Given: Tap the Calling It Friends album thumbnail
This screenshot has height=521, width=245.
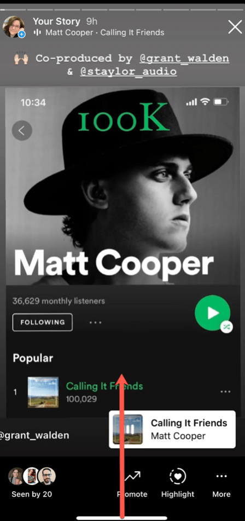Looking at the screenshot, I should [43, 392].
